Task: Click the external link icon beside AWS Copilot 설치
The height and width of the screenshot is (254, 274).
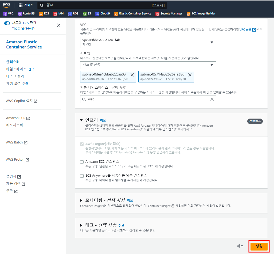Action: point(36,101)
